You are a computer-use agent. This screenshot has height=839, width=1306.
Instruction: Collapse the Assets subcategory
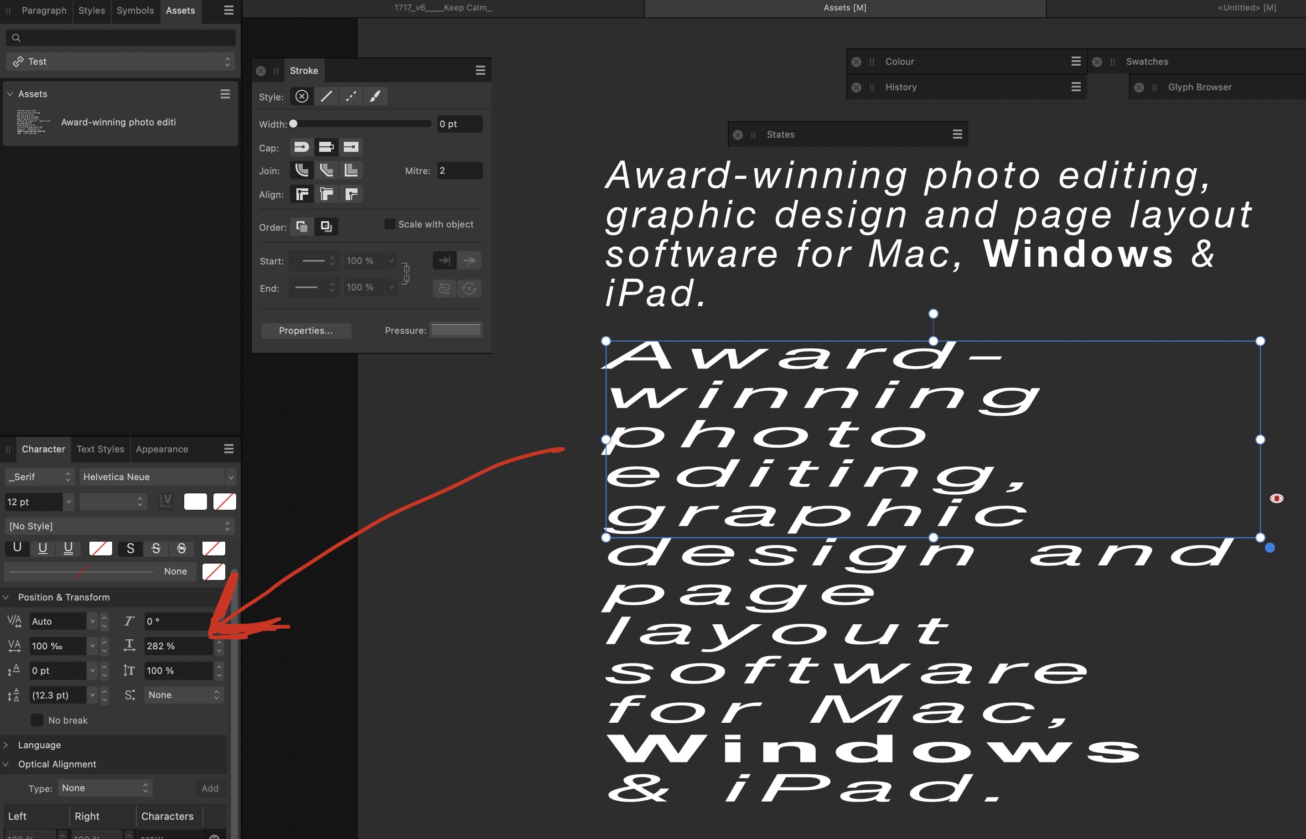(x=10, y=94)
